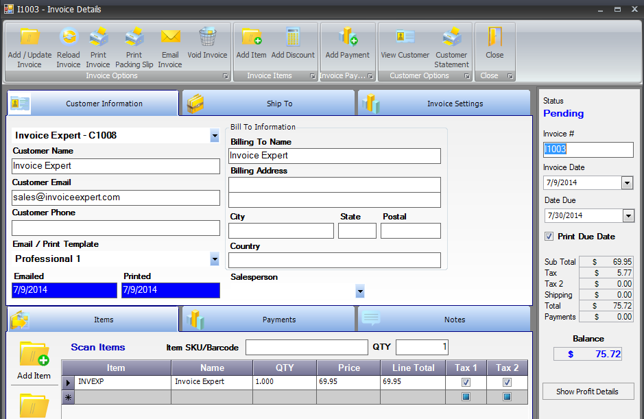Open the Date Due calendar dropdown

tap(628, 215)
